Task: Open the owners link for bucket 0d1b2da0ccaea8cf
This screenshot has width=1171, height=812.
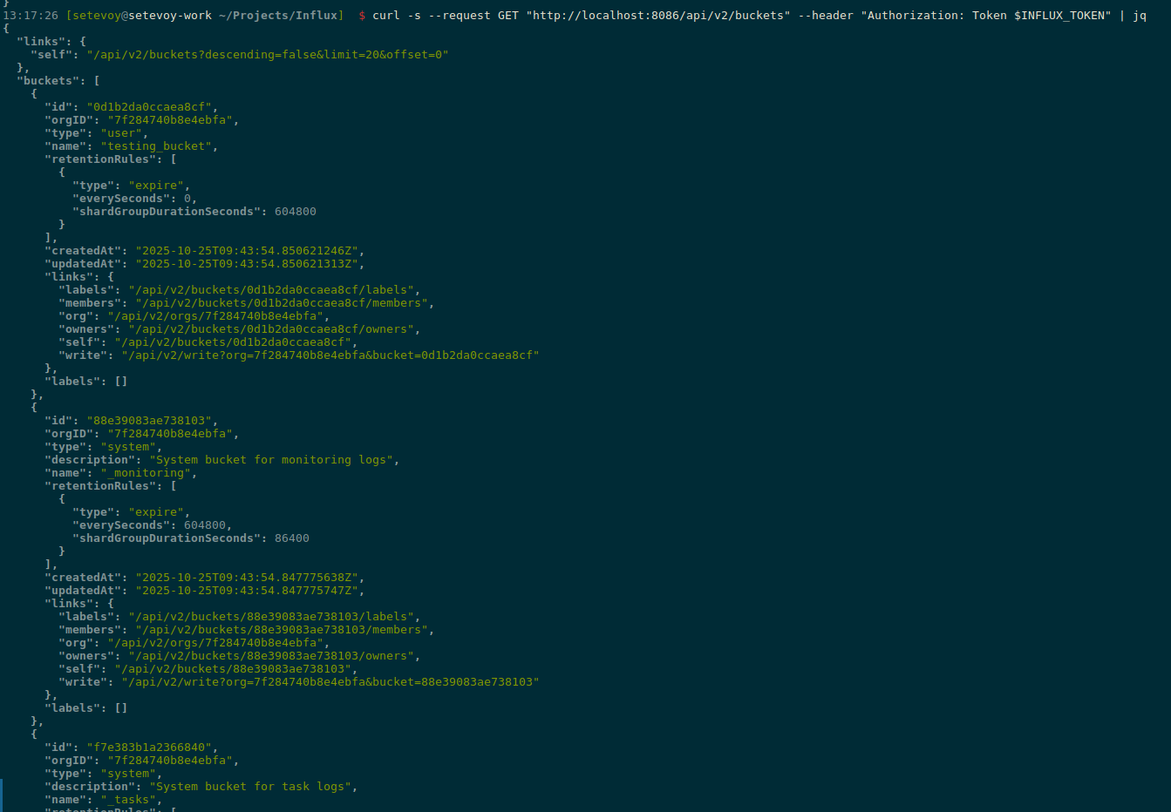Action: click(274, 329)
